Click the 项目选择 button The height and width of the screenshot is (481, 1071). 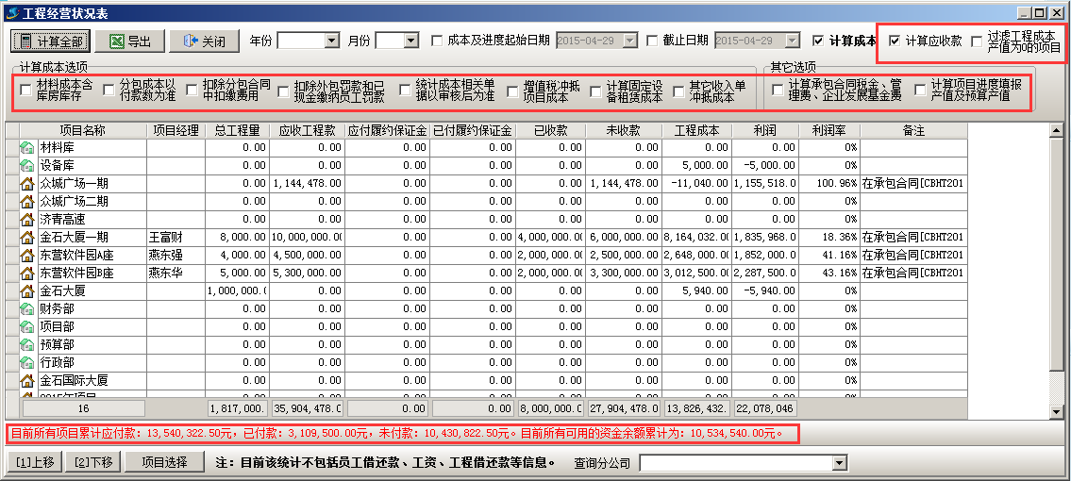pos(166,462)
